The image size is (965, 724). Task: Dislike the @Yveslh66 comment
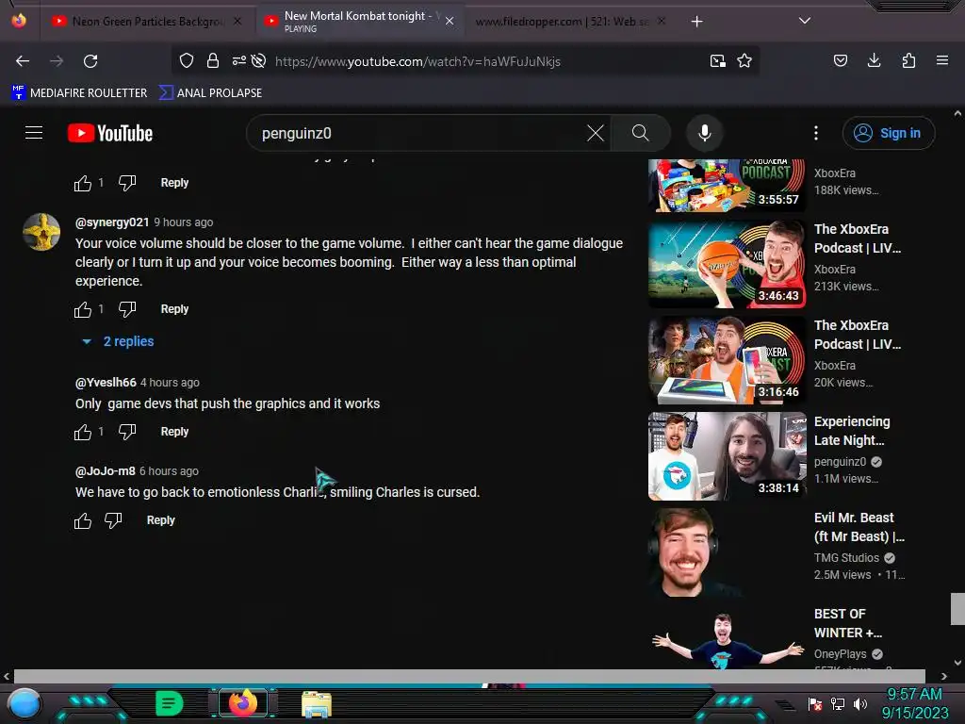[127, 432]
